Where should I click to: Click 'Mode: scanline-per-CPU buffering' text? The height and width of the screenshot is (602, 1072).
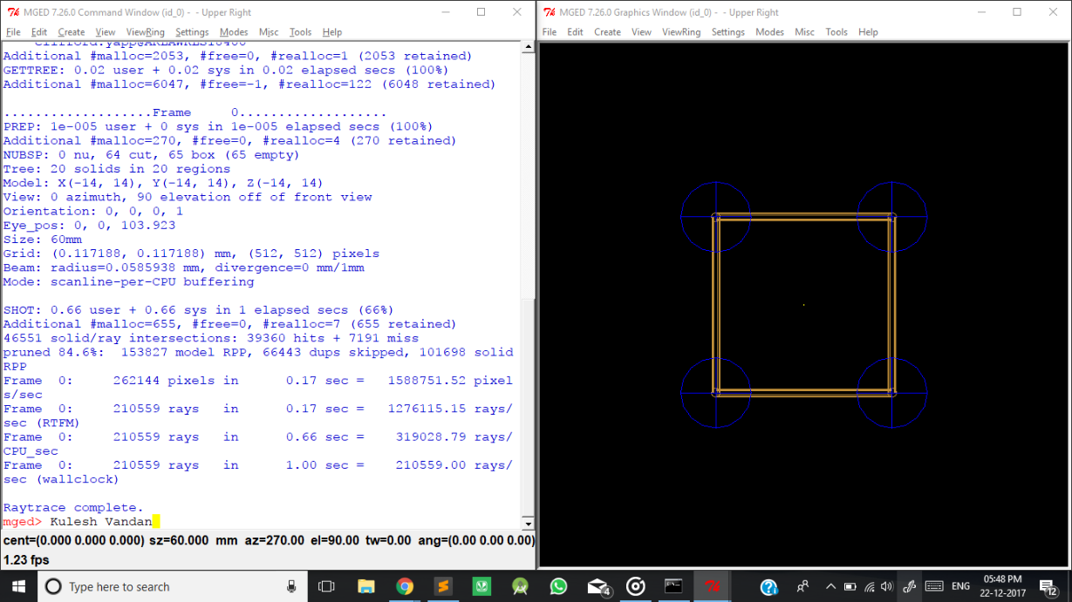[x=128, y=281]
